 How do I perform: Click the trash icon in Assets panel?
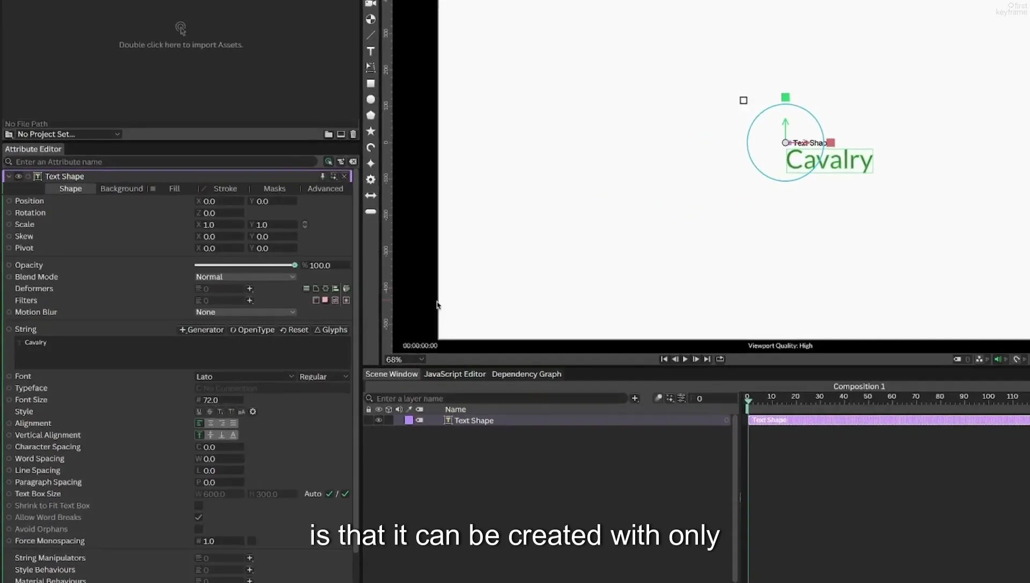tap(353, 134)
